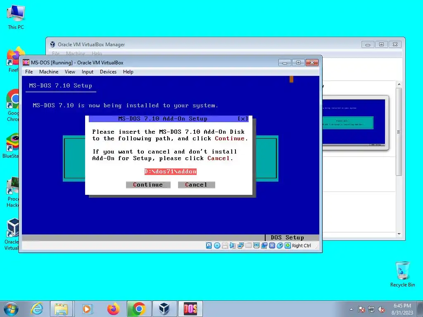423x317 pixels.
Task: Click the mouse integration status icon
Action: tap(280, 245)
